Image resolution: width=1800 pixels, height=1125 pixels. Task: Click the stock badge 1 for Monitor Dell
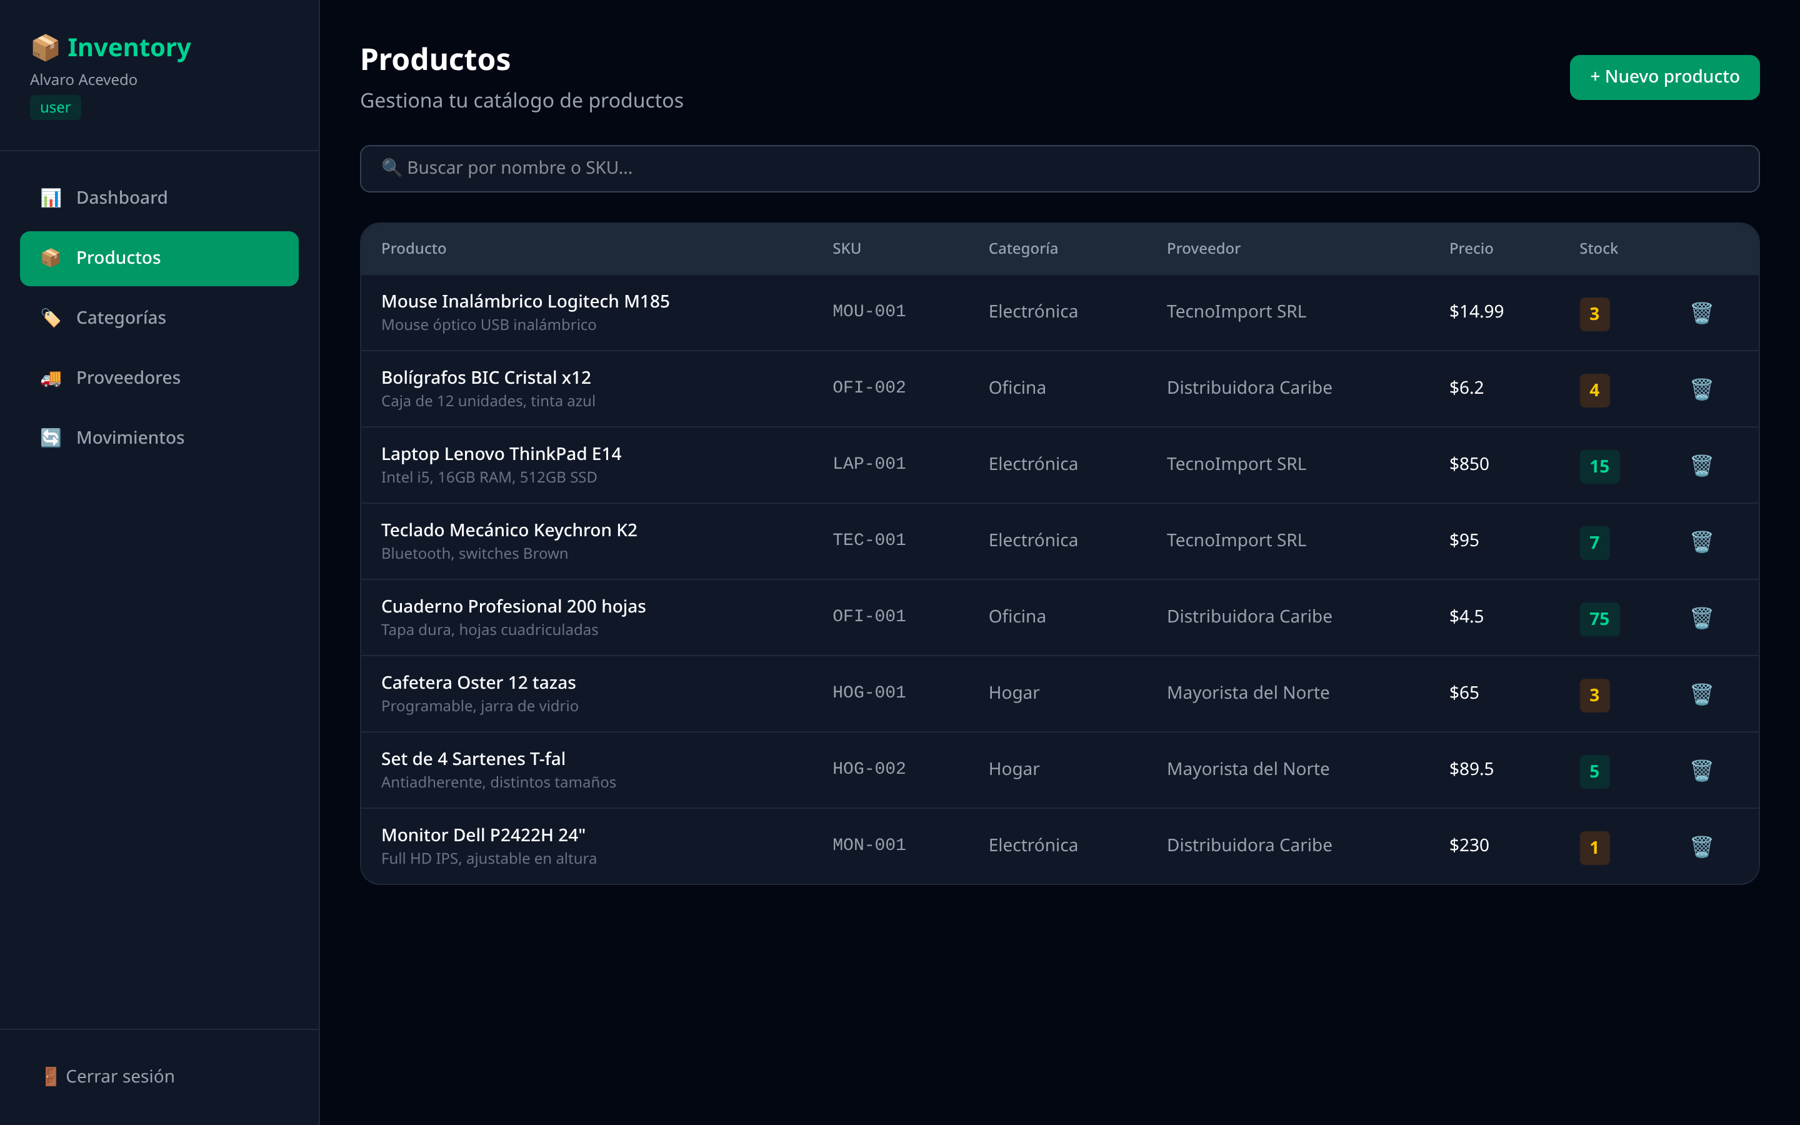1594,847
